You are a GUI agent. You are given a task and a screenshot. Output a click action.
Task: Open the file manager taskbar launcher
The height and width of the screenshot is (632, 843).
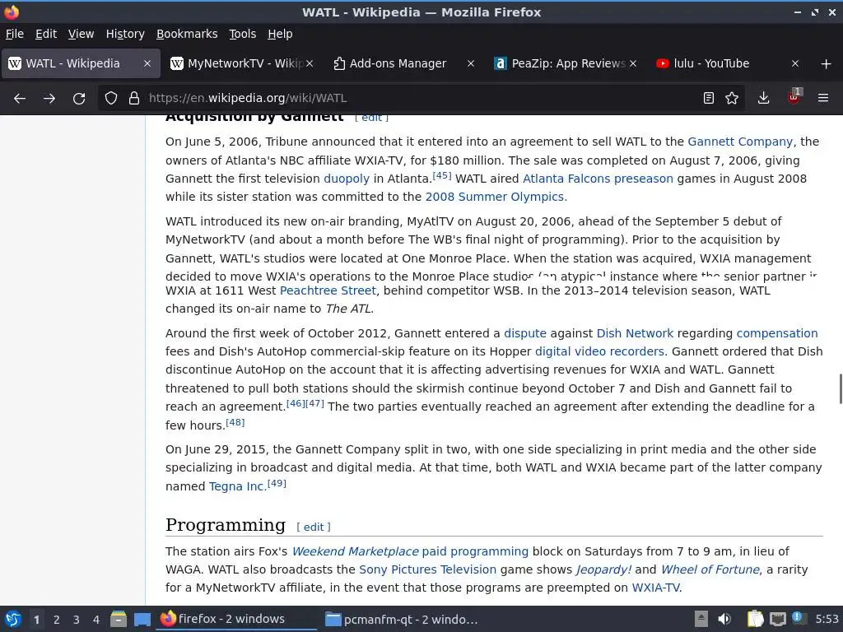point(119,619)
